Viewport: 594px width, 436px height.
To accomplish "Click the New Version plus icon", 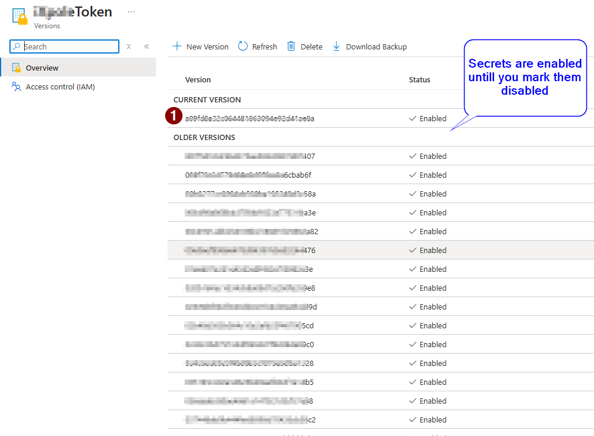I will click(x=177, y=46).
